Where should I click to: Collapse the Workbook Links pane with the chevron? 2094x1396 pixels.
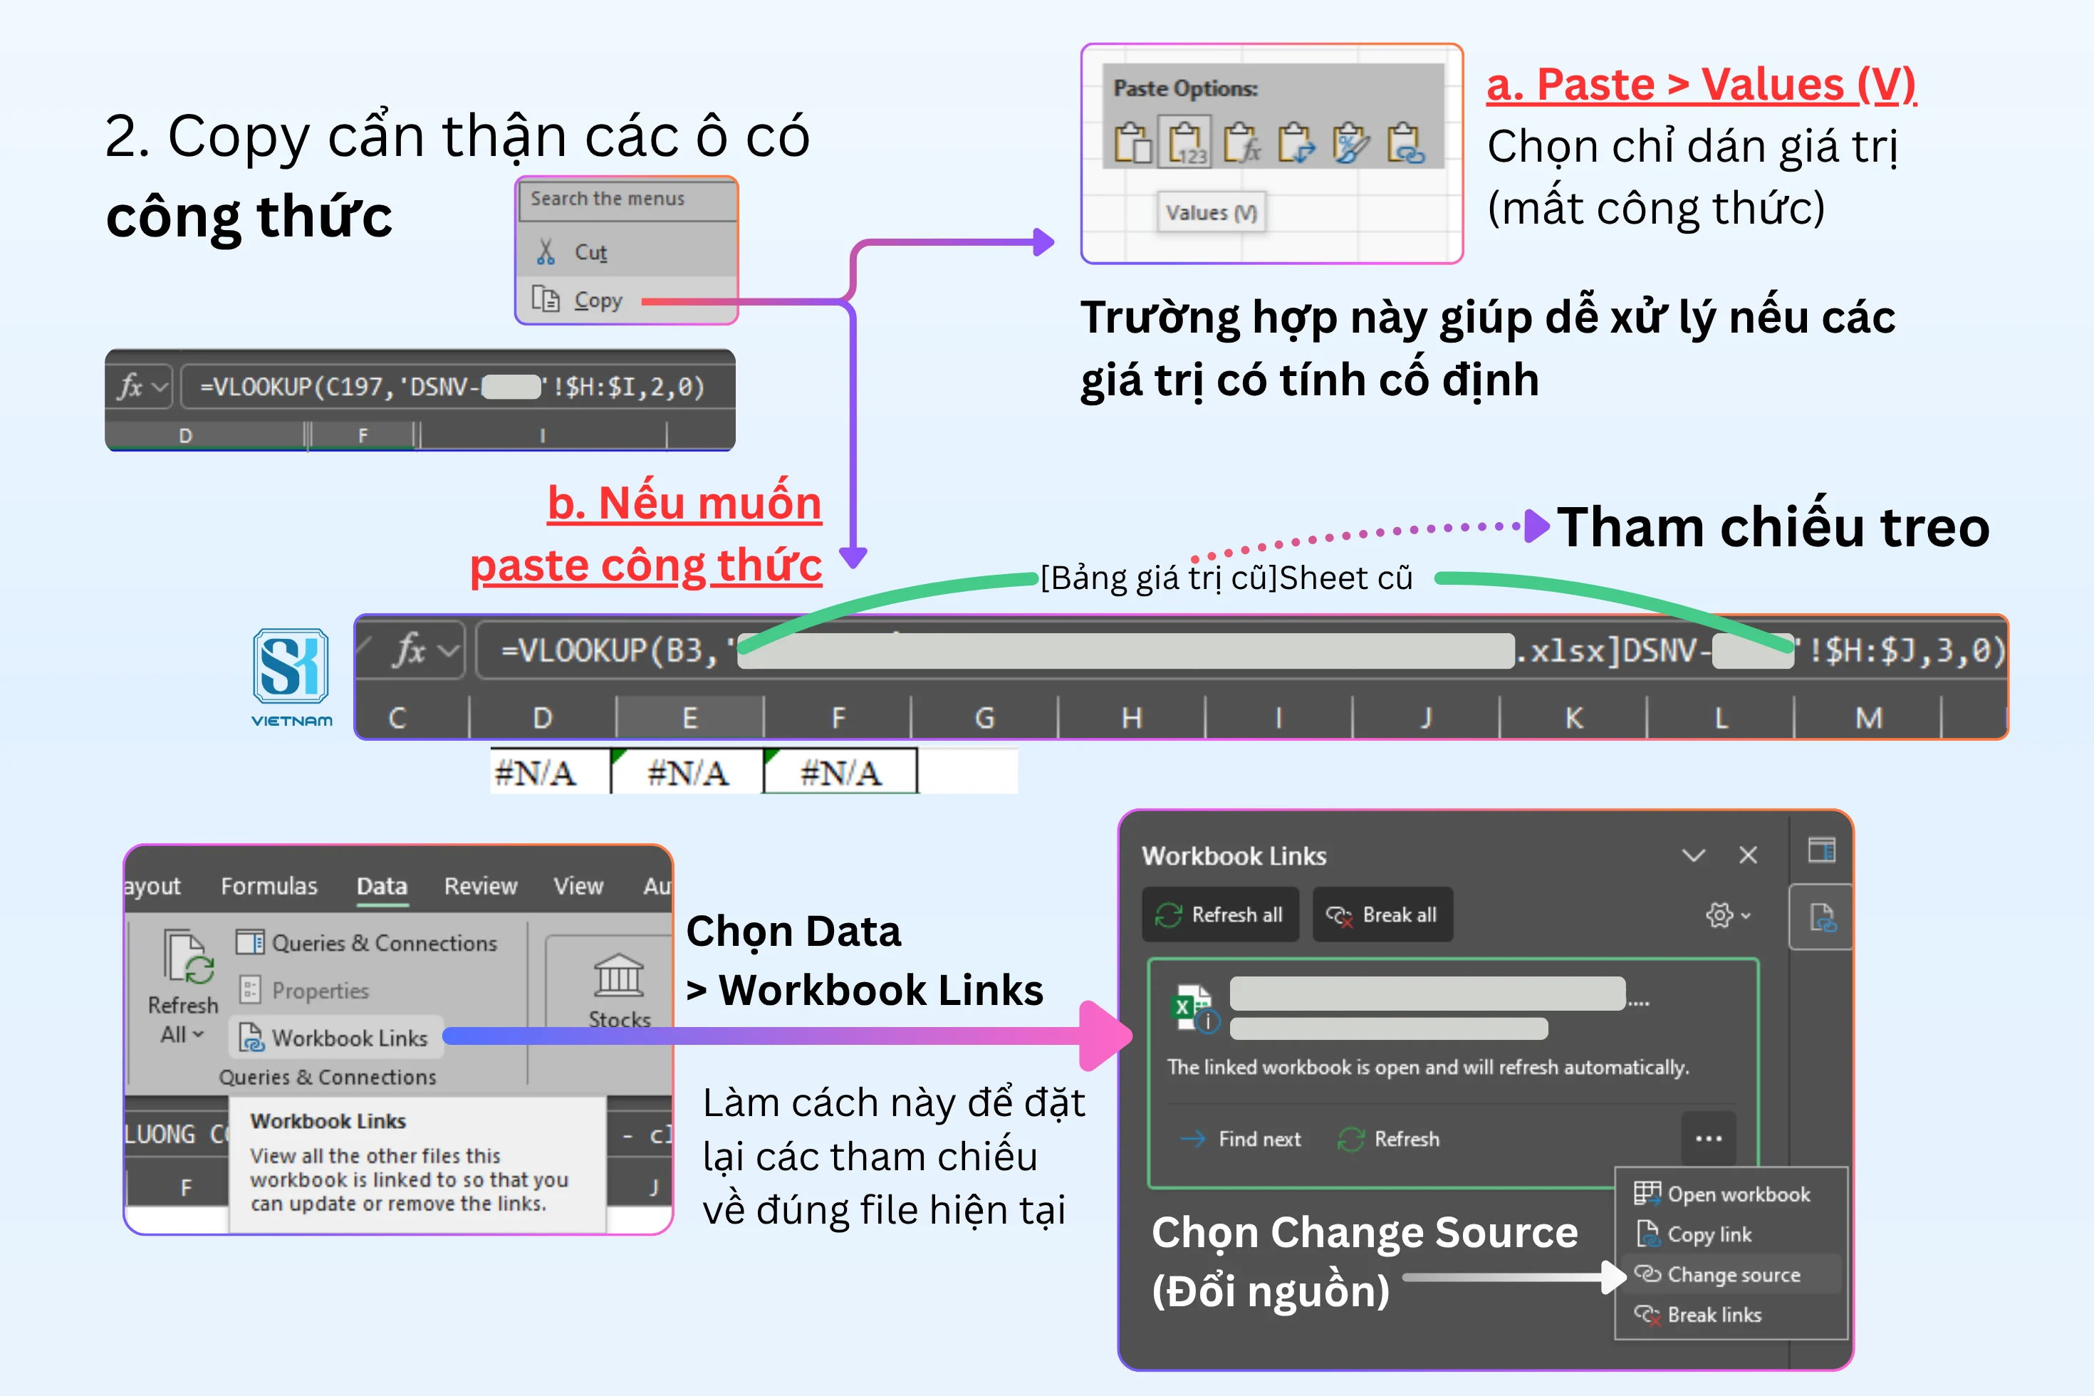[x=1694, y=855]
